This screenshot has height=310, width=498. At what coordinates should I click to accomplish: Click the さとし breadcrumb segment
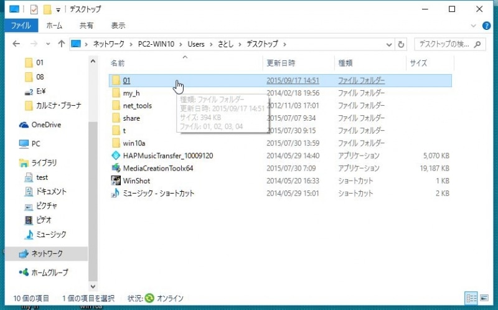coord(226,44)
